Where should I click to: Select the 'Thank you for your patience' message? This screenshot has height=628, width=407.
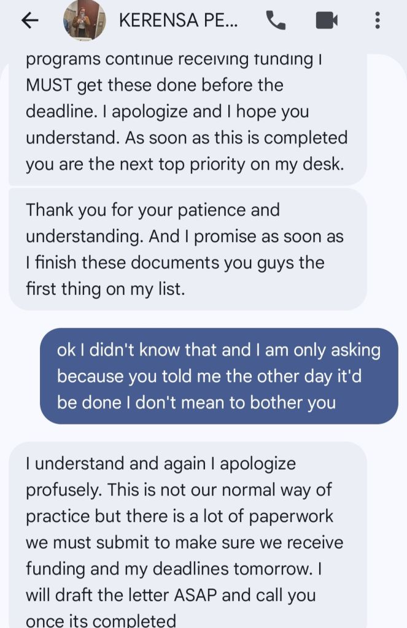[x=184, y=249]
